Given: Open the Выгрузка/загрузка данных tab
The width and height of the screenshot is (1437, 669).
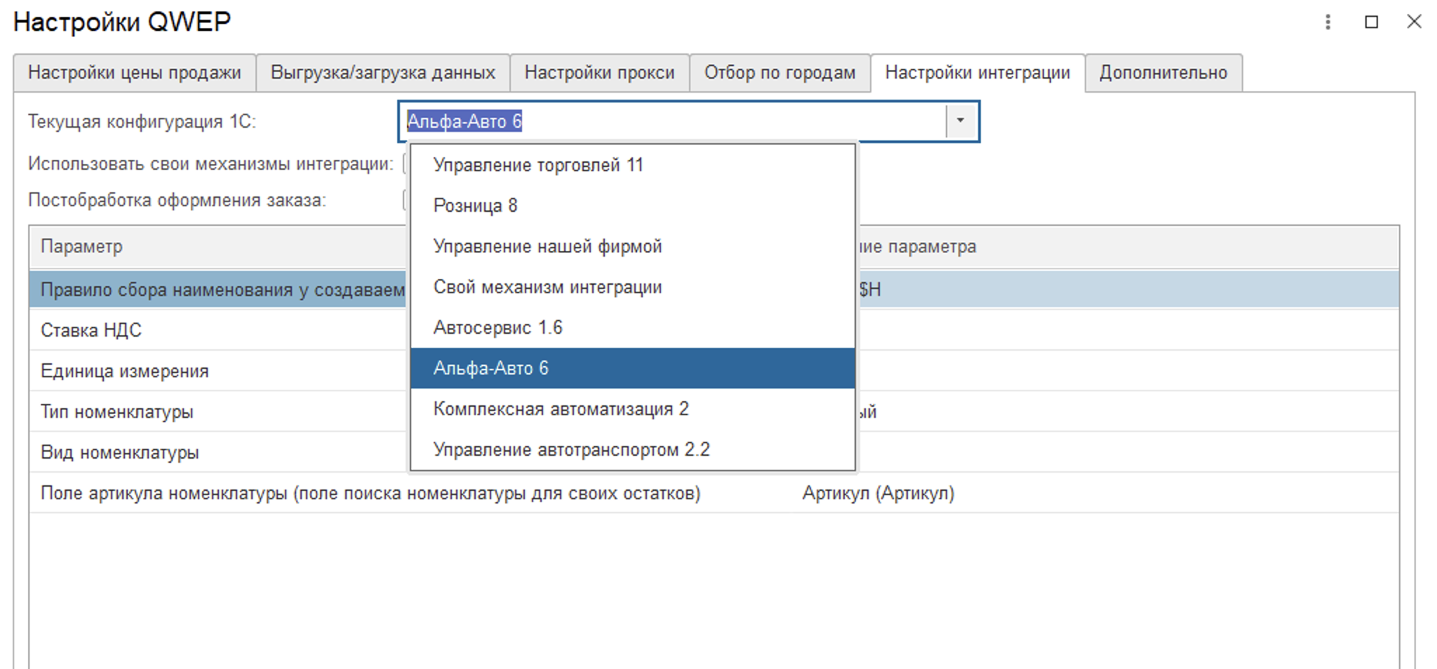Looking at the screenshot, I should coord(383,73).
